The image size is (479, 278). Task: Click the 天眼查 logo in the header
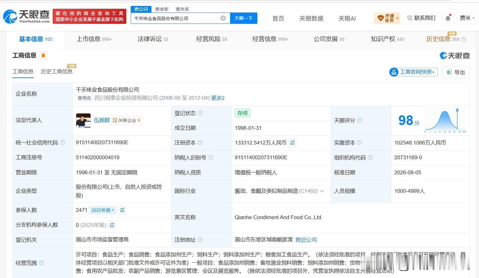click(x=26, y=16)
